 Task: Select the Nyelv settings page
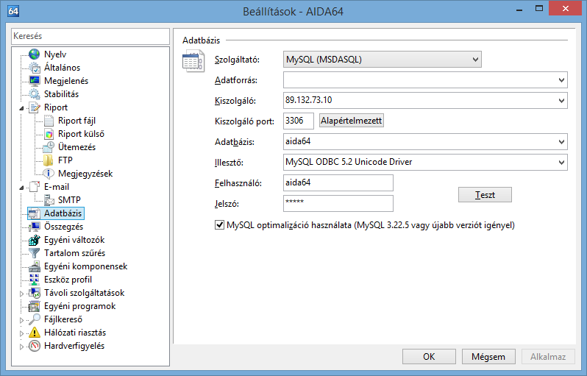pos(55,54)
